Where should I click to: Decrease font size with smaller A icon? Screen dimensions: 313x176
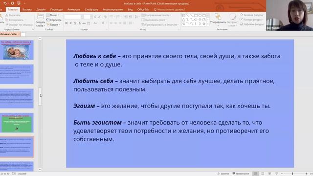99,17
